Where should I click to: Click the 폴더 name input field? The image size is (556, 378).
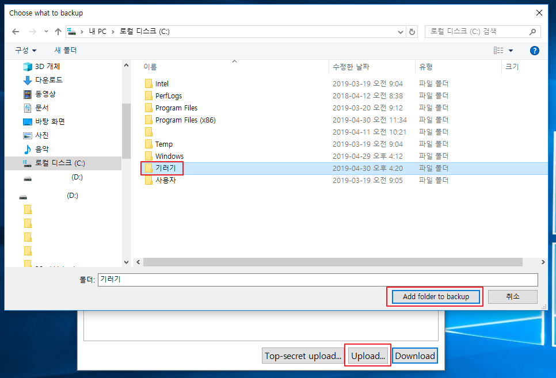(x=318, y=280)
